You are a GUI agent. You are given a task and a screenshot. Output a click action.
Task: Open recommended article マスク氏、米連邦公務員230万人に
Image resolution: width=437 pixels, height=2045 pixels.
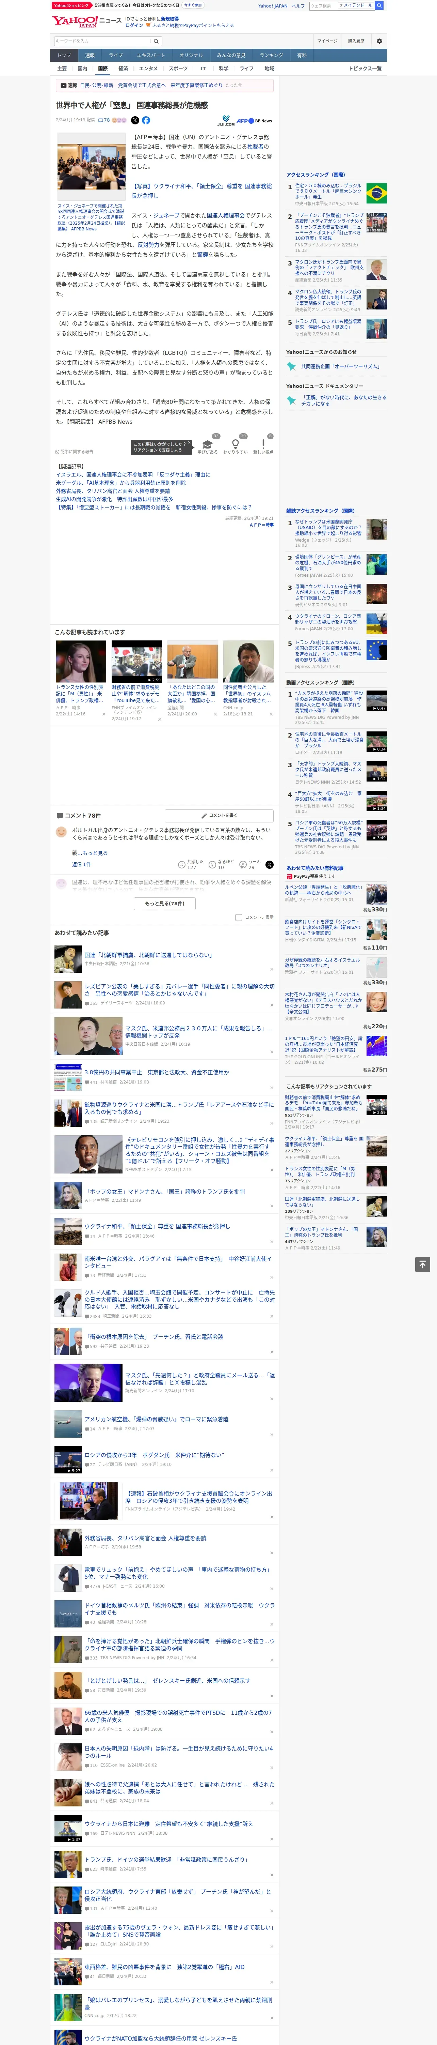[x=198, y=1032]
